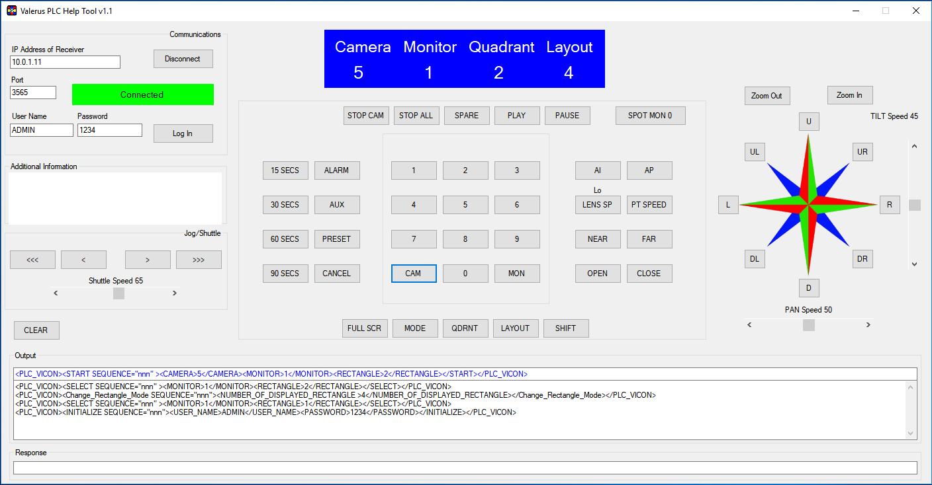
Task: Click the QDRNT button
Action: click(465, 328)
